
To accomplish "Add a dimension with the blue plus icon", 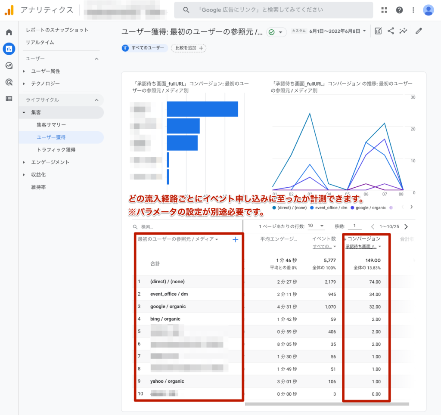I will click(236, 239).
